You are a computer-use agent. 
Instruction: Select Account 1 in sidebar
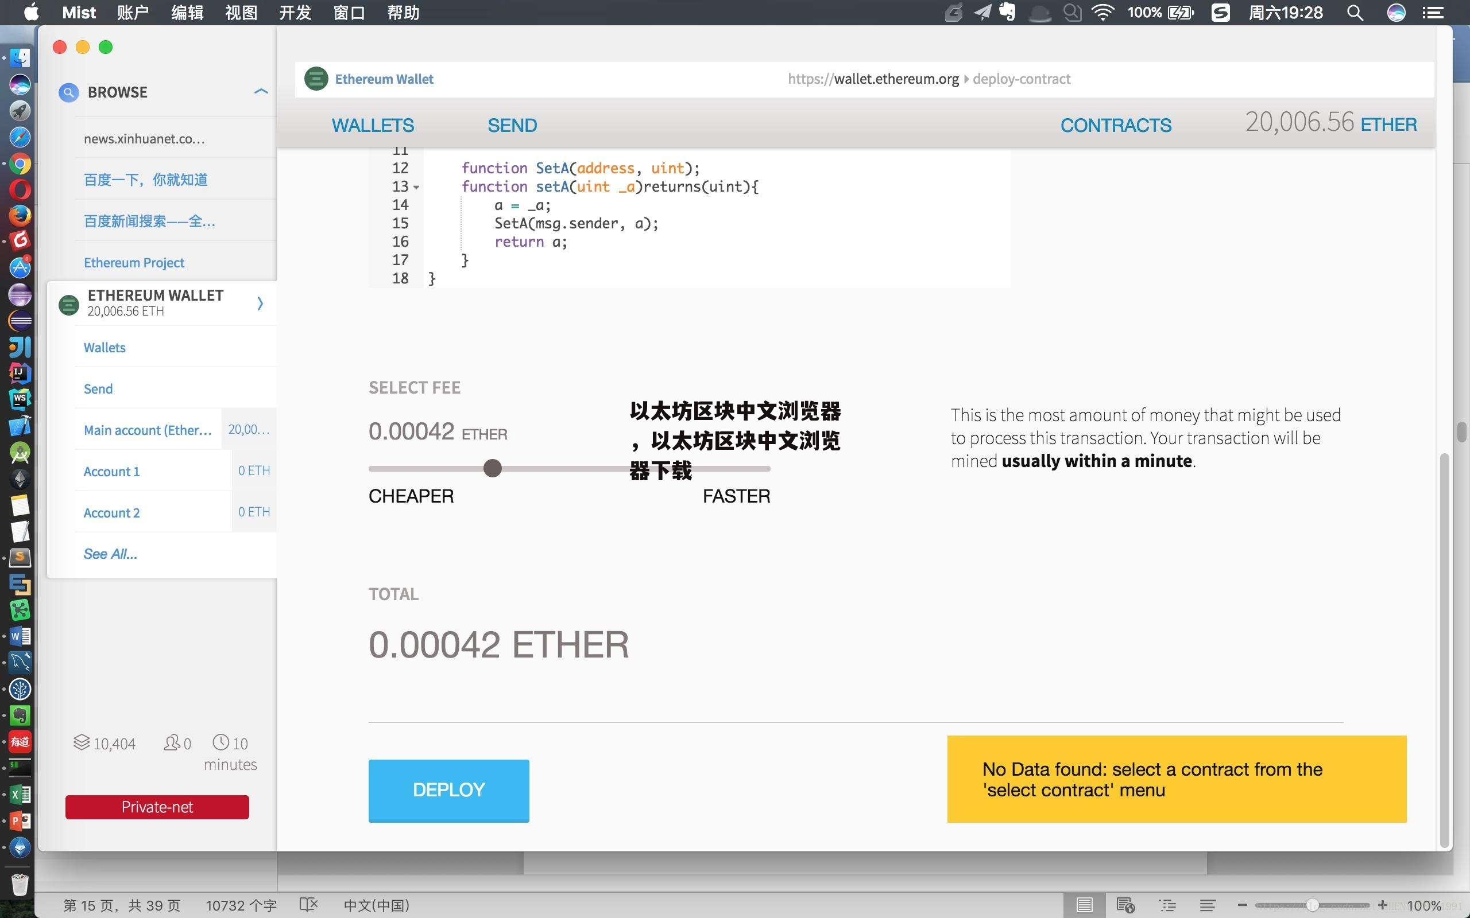point(112,471)
